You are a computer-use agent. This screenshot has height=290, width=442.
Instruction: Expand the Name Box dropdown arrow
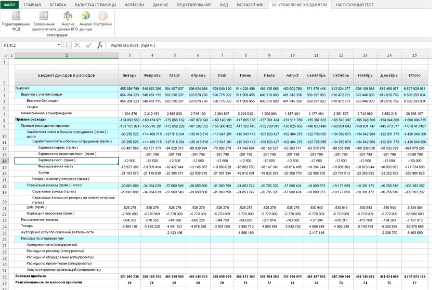(59, 45)
